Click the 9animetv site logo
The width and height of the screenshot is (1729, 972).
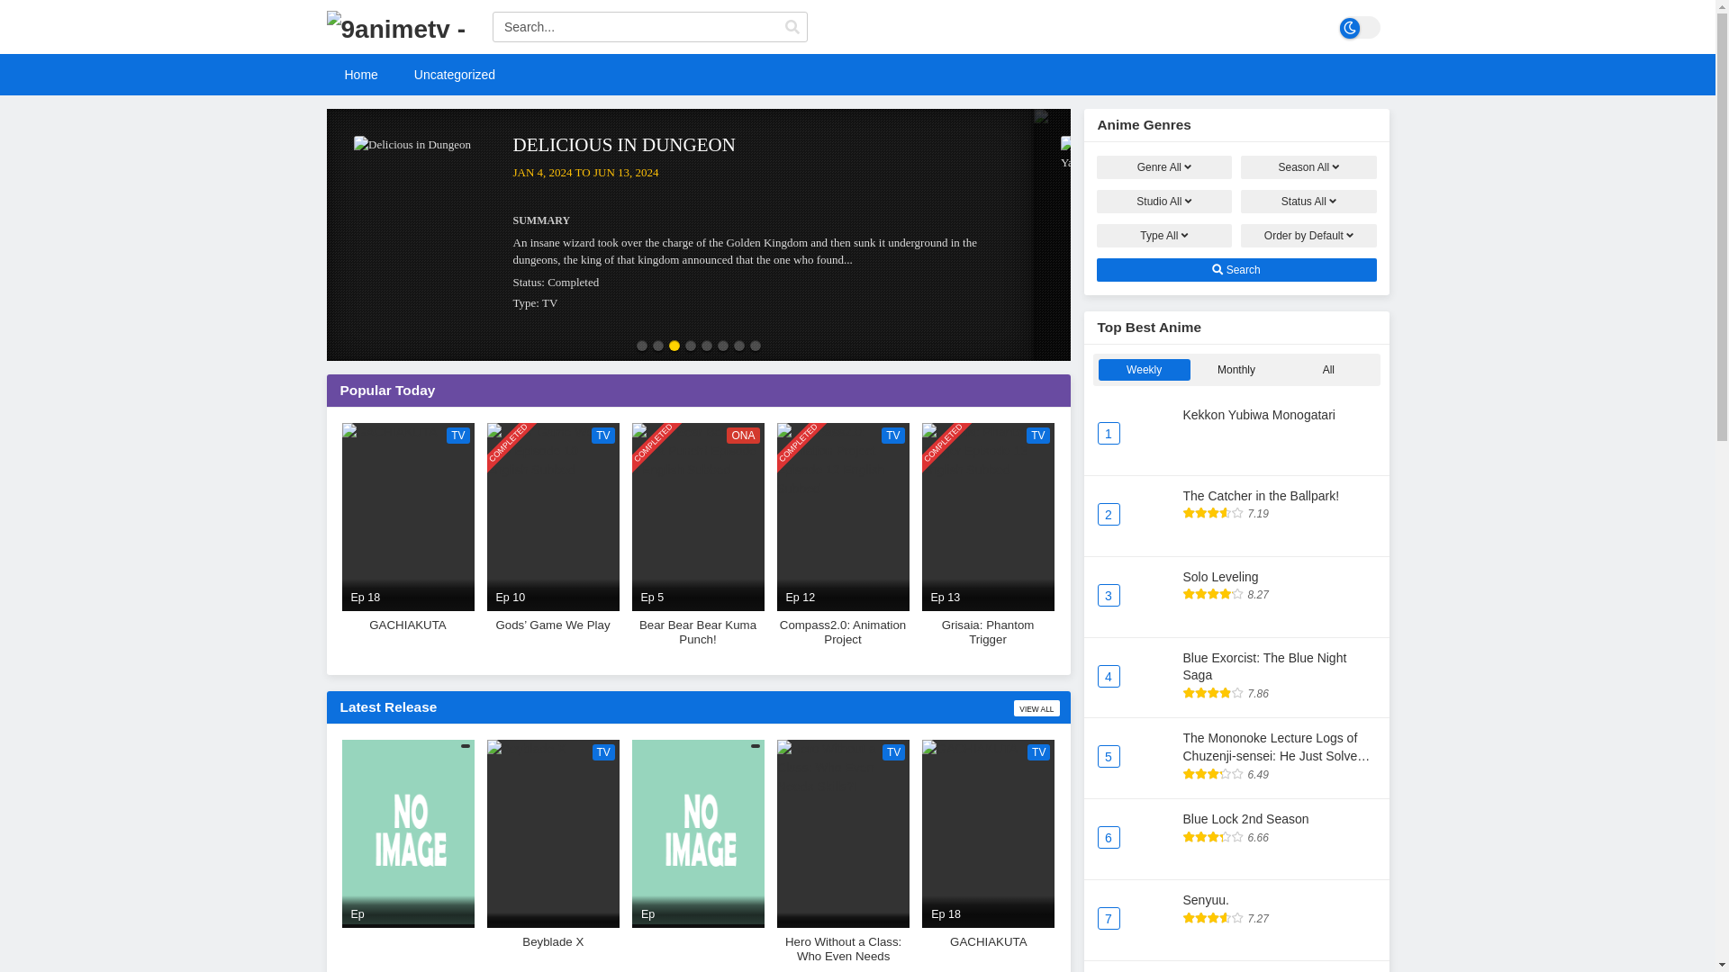[x=395, y=27]
